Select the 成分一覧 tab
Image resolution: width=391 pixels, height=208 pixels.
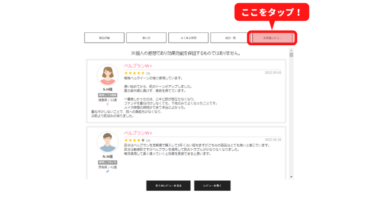pyautogui.click(x=230, y=37)
